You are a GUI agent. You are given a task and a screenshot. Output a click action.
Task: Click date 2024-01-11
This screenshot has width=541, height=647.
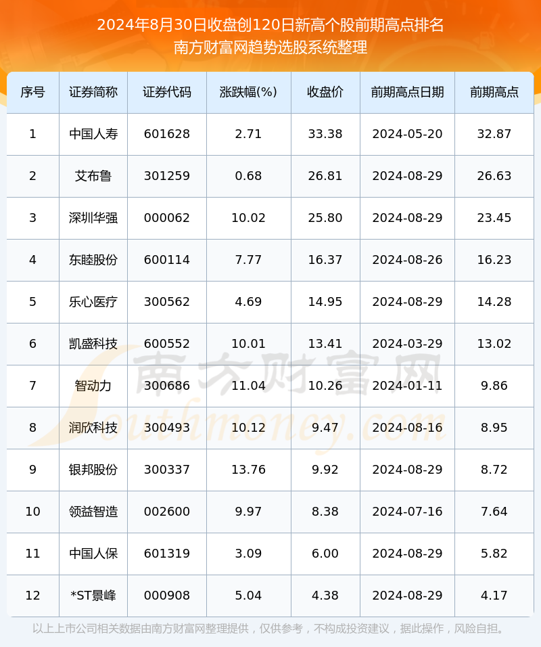[407, 386]
